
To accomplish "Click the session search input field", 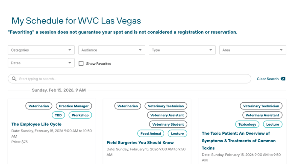I will tap(129, 79).
